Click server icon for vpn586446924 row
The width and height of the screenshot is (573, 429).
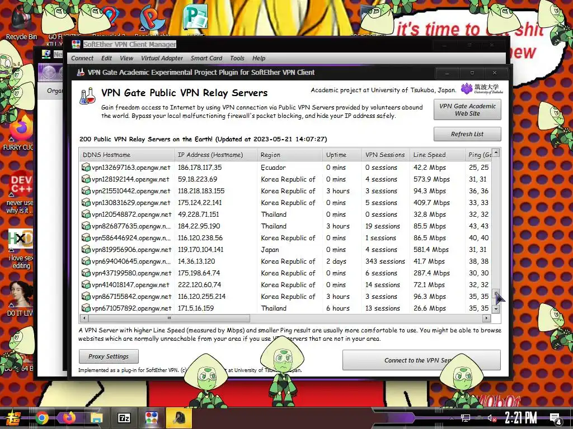point(86,238)
